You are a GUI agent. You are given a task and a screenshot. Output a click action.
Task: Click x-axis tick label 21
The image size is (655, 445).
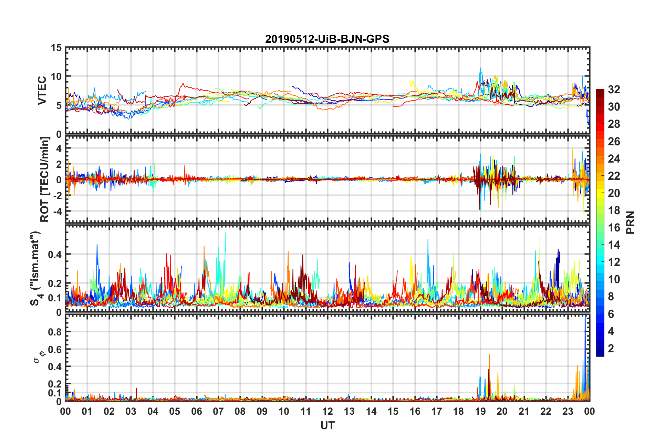pos(524,411)
